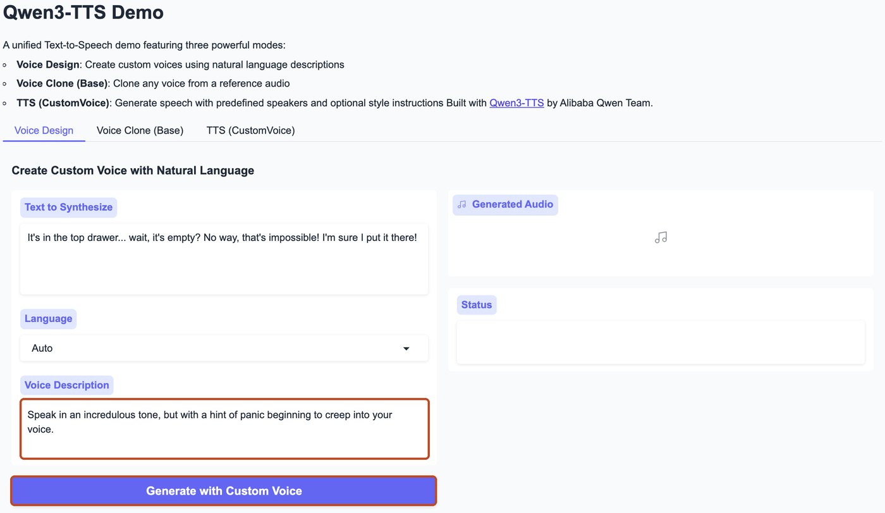885x513 pixels.
Task: Open the Voice Clone (Base) tab
Action: (x=140, y=130)
